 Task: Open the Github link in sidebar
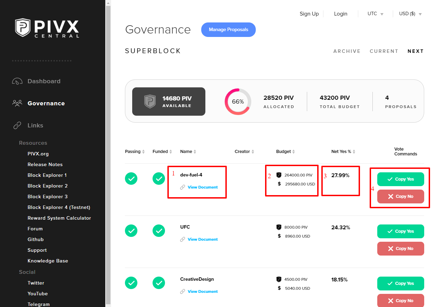point(36,239)
